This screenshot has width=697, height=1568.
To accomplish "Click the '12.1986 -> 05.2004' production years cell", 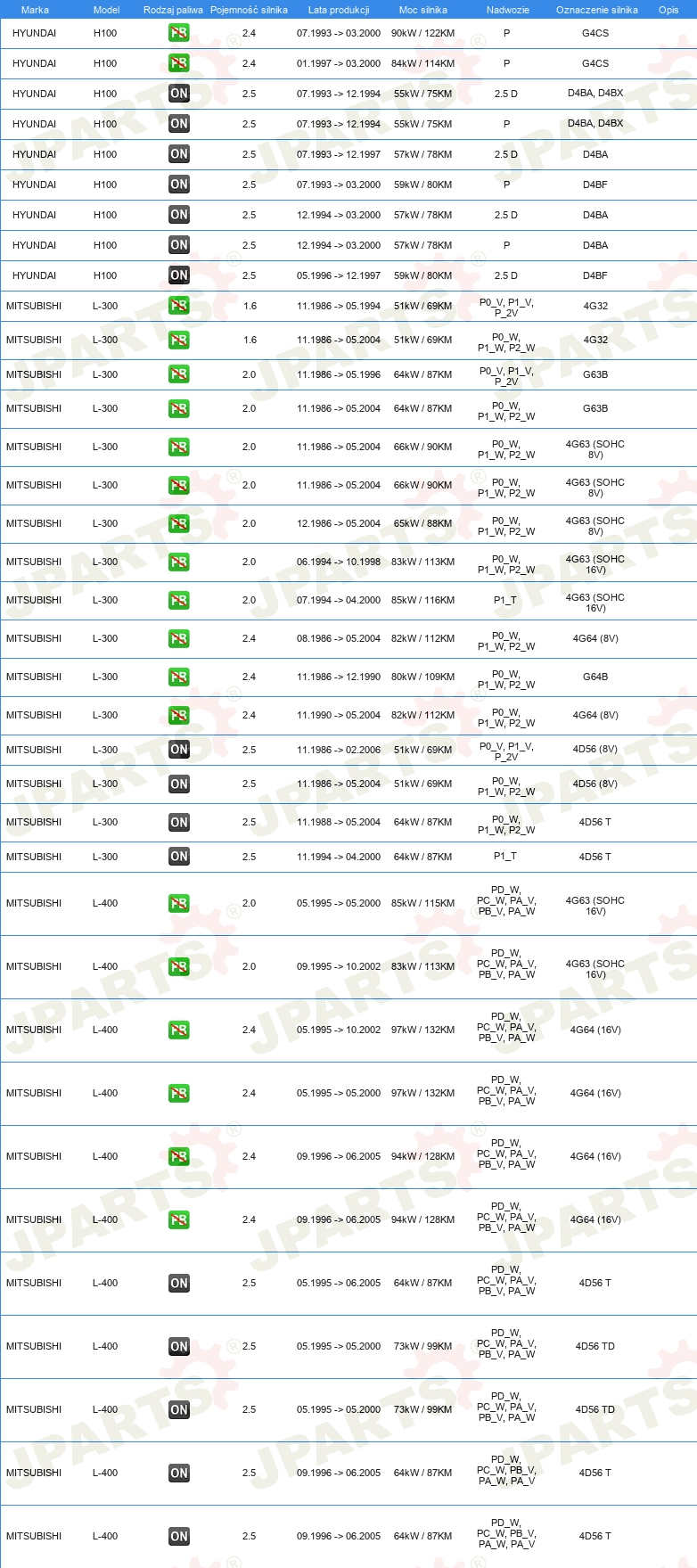I will pyautogui.click(x=339, y=523).
